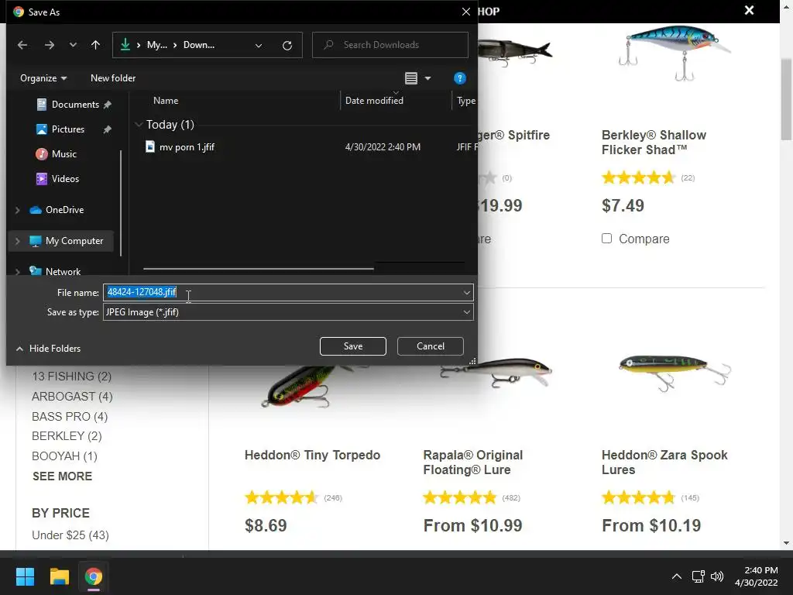This screenshot has height=595, width=793.
Task: Open OneDrive in navigation pane
Action: [64, 209]
